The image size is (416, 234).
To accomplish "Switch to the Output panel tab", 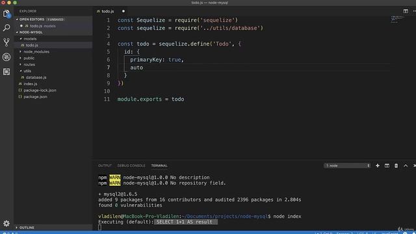I will pyautogui.click(x=105, y=166).
